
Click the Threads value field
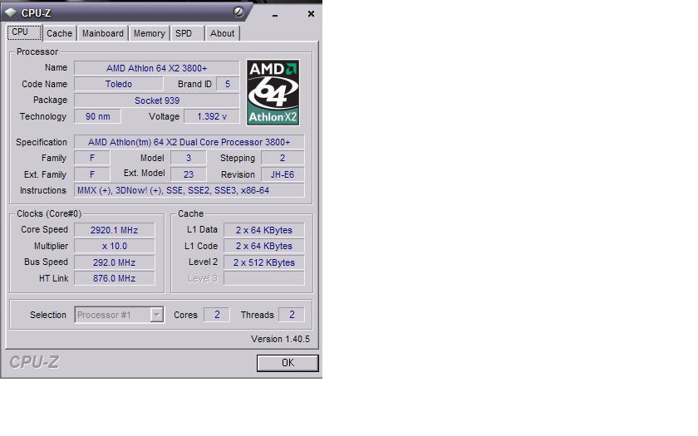pyautogui.click(x=292, y=315)
